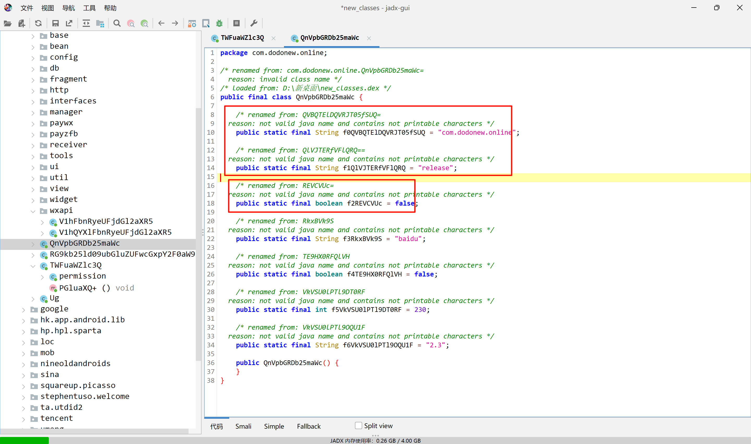The width and height of the screenshot is (751, 444).
Task: Click the green debugger bug icon
Action: [x=219, y=23]
